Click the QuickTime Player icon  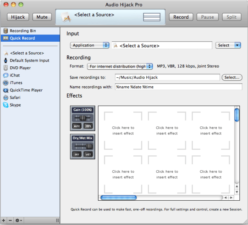pos(6,90)
